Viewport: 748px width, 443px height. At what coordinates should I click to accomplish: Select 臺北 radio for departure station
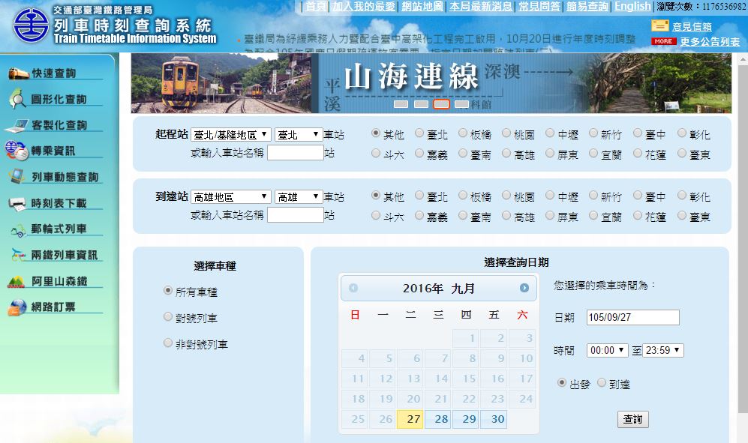tap(419, 133)
